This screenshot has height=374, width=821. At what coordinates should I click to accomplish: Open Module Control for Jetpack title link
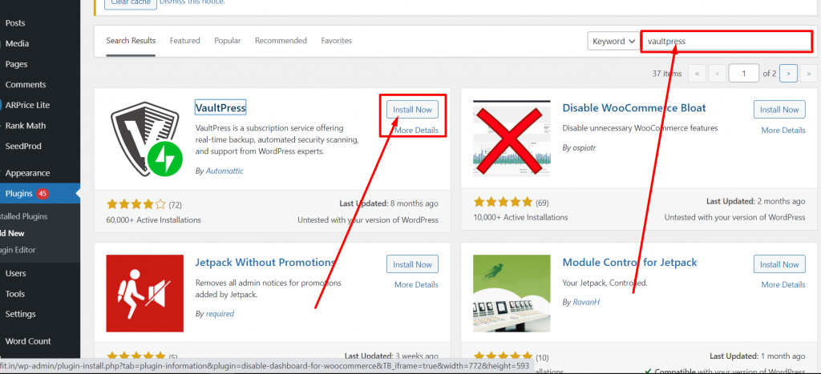(630, 262)
